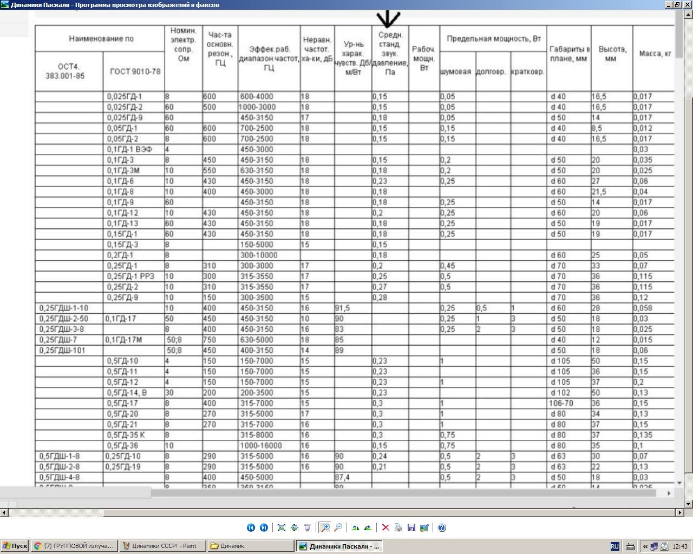The height and width of the screenshot is (554, 693).
Task: Click frequency range cell 300-10000
Action: (x=259, y=255)
